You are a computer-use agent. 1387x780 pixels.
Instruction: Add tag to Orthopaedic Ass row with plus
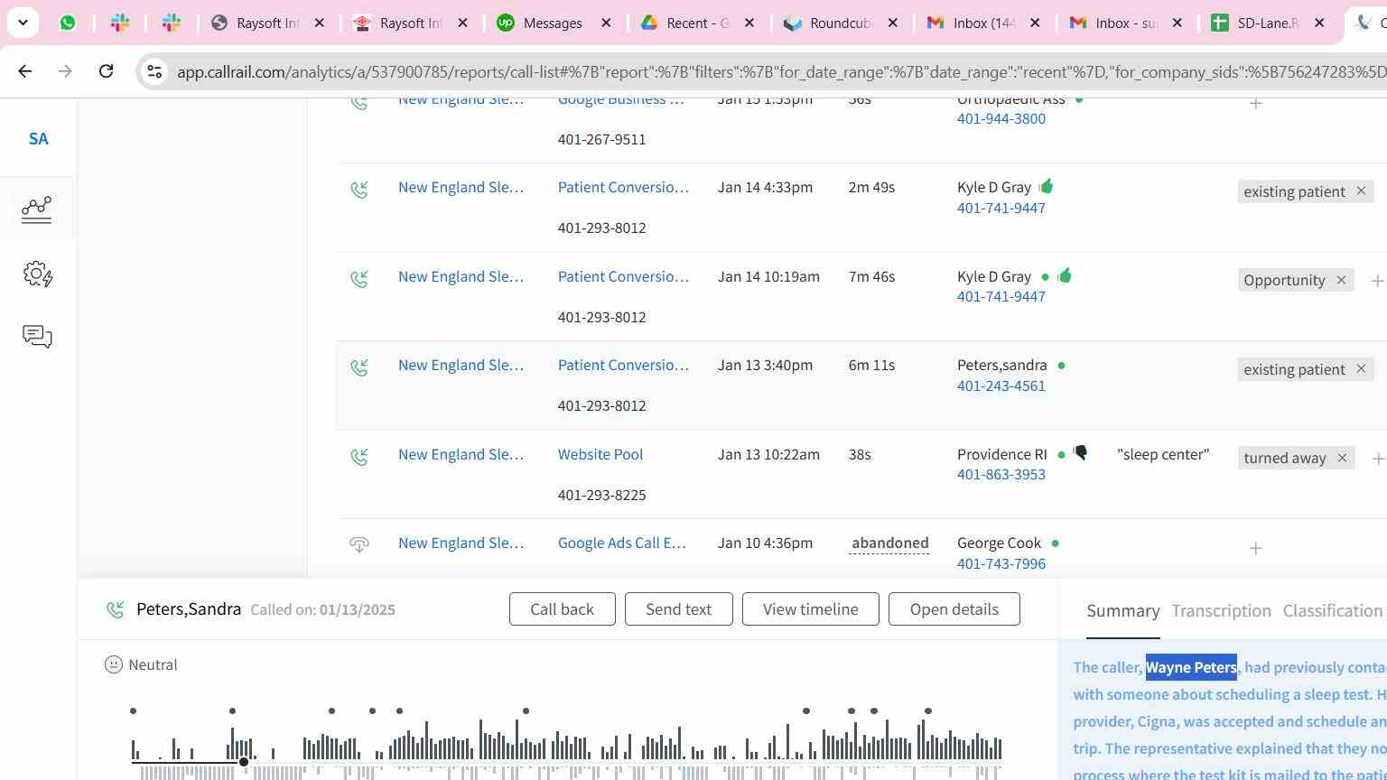click(1255, 104)
